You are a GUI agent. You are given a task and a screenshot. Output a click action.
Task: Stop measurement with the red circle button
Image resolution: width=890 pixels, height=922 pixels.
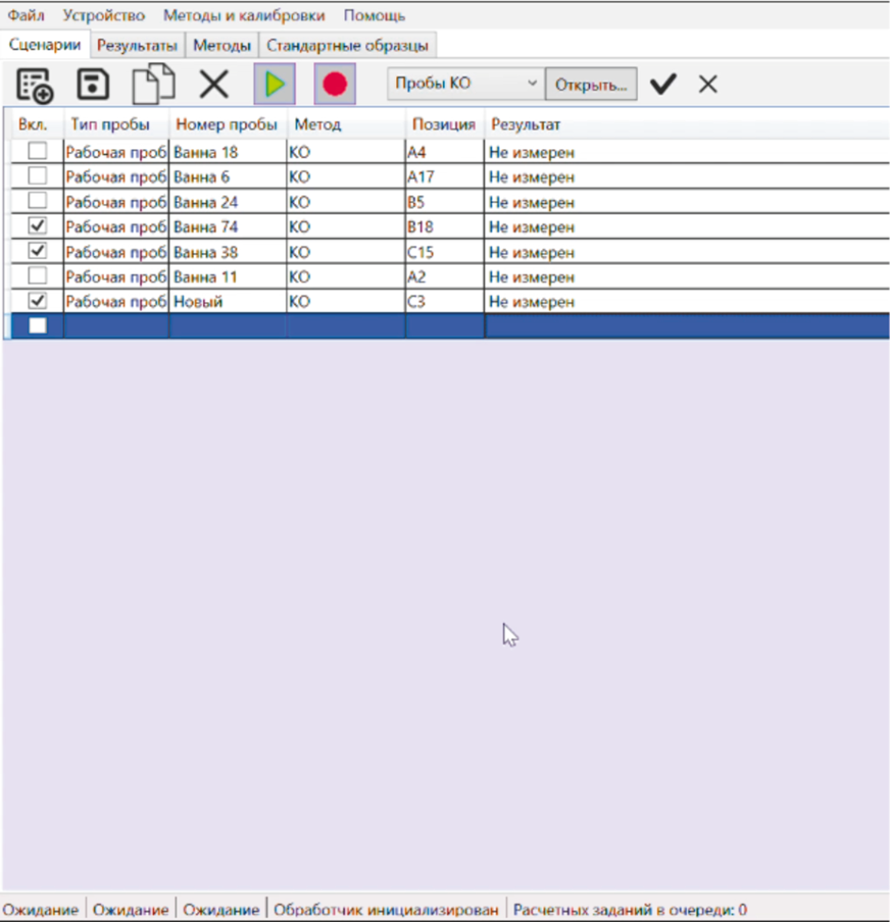coord(335,84)
